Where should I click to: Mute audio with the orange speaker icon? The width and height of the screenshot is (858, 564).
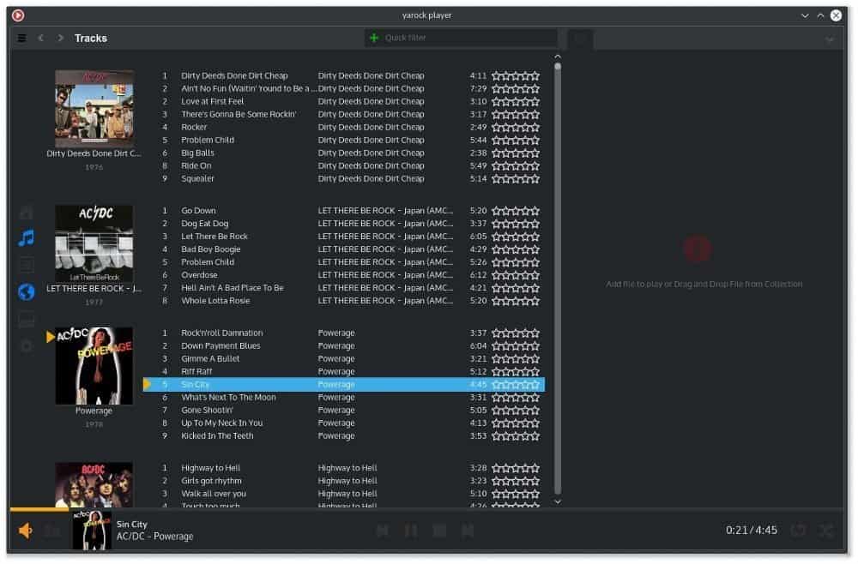25,530
